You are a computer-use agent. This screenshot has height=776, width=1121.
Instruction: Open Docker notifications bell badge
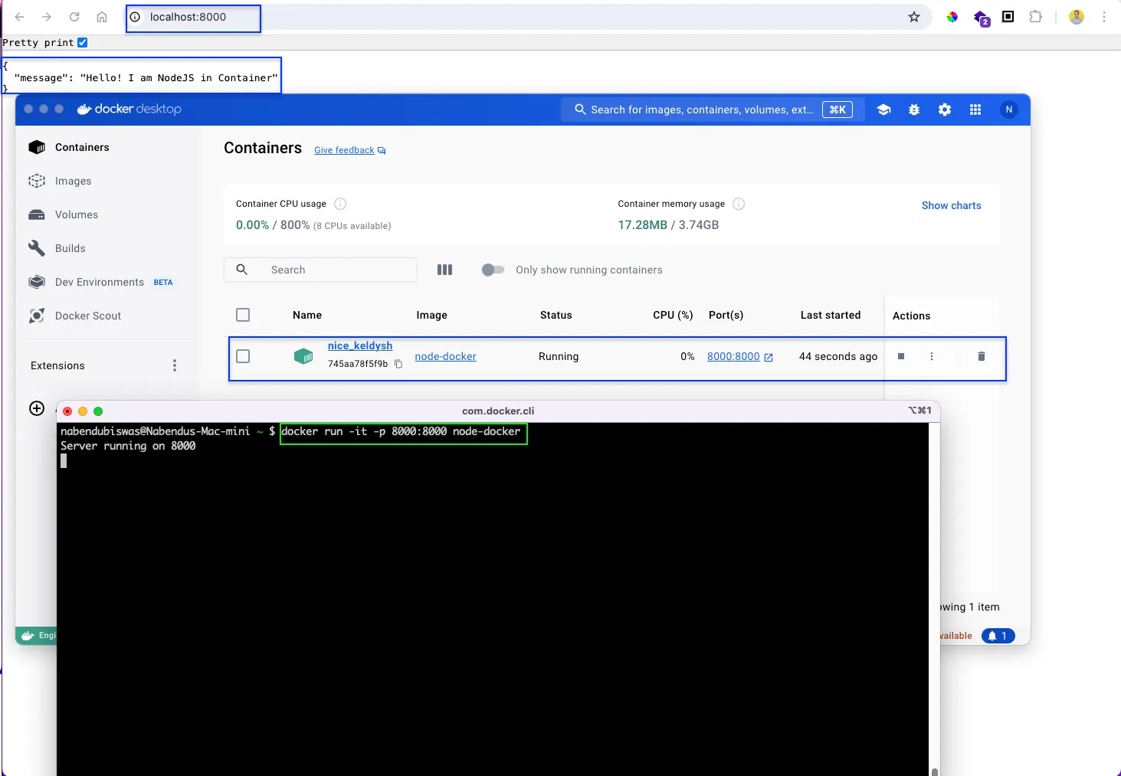tap(998, 636)
